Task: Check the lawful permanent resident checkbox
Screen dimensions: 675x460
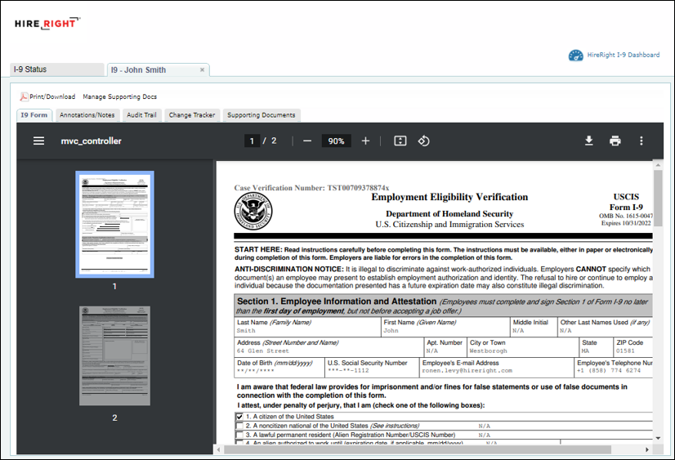Action: click(x=239, y=435)
